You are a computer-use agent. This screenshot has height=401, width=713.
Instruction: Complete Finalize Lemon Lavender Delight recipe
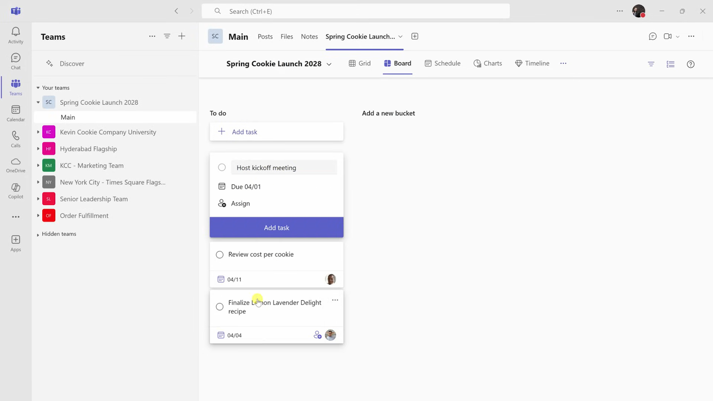pyautogui.click(x=220, y=307)
